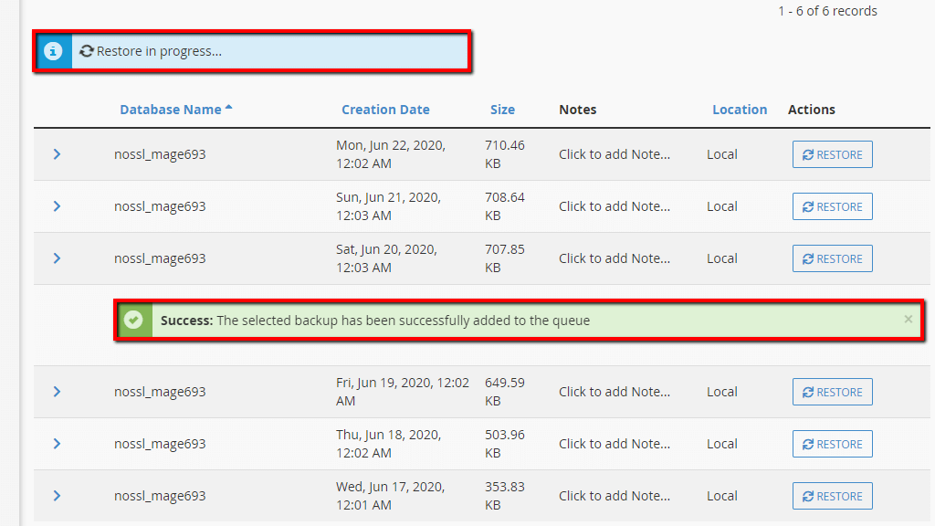
Task: Select the 707.85 KB size cell
Action: point(504,258)
